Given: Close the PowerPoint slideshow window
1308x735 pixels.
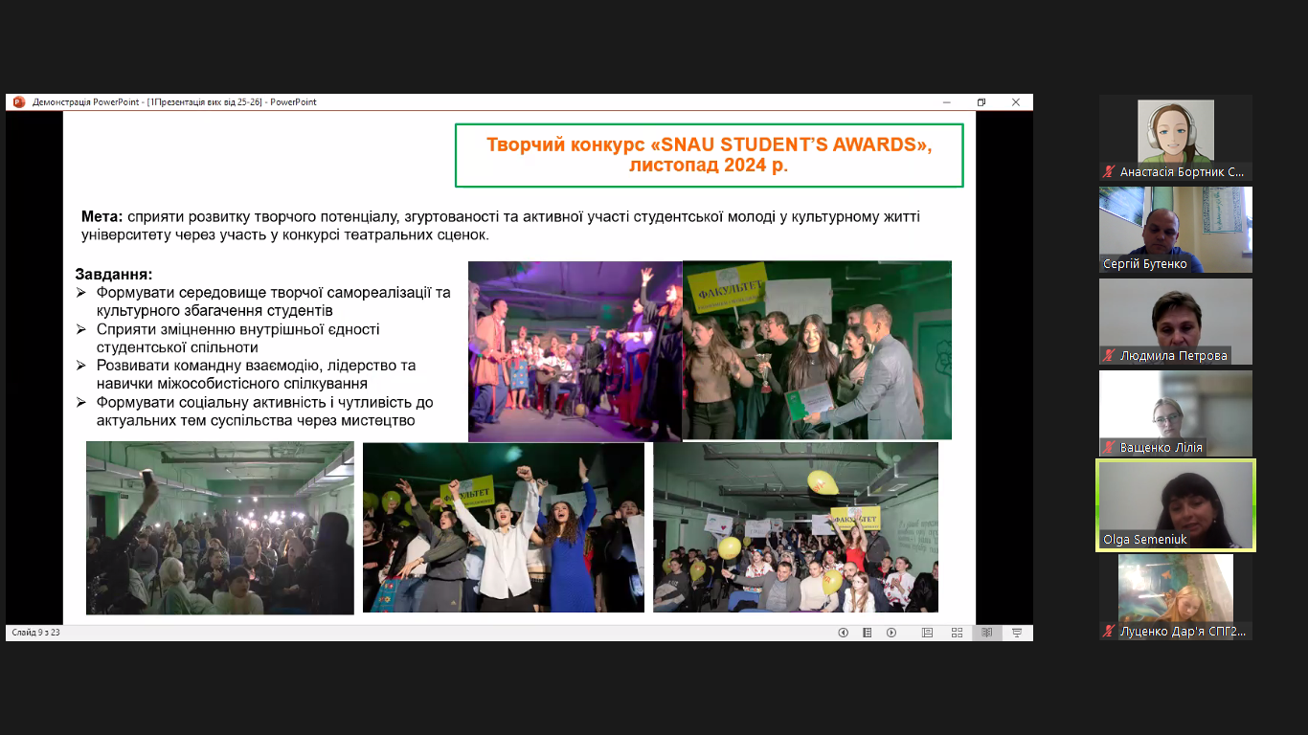Looking at the screenshot, I should pos(1016,102).
